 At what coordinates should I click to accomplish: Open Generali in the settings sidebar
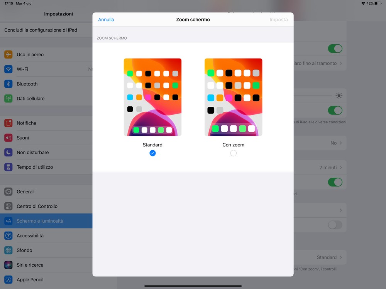(25, 192)
